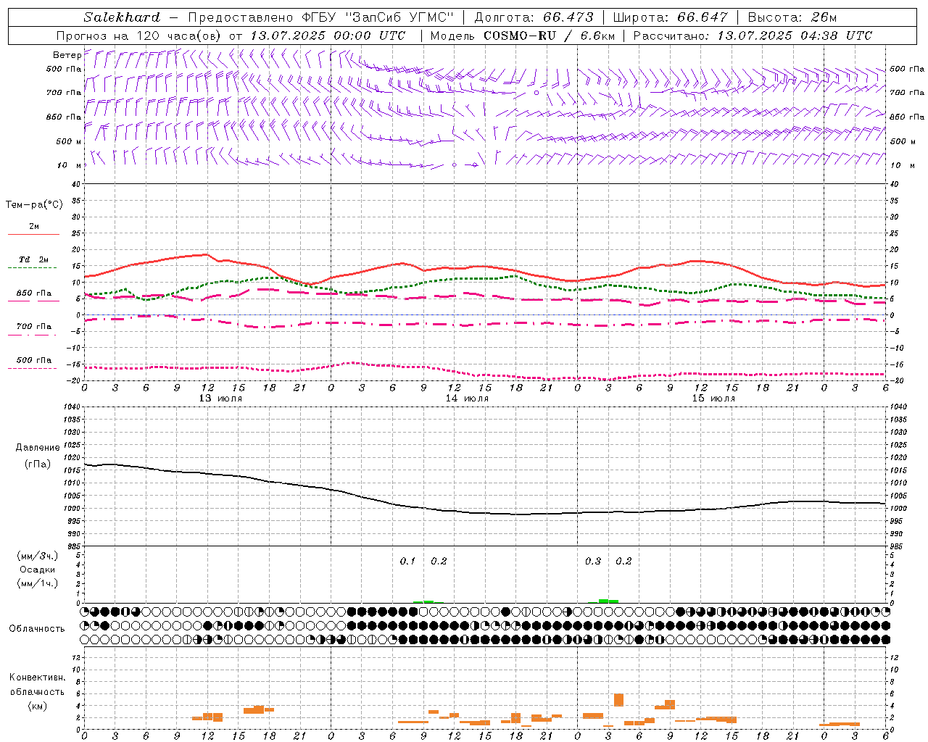The image size is (928, 742).
Task: Click the Рассчитано: 13.07.2025 04:38 UTC timestamp
Action: pos(753,36)
